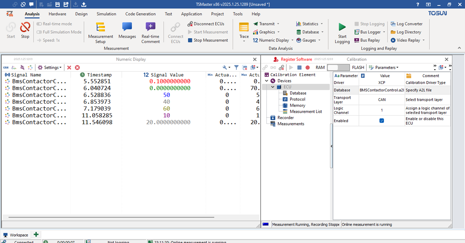
Task: Open the Application tab
Action: tap(192, 14)
